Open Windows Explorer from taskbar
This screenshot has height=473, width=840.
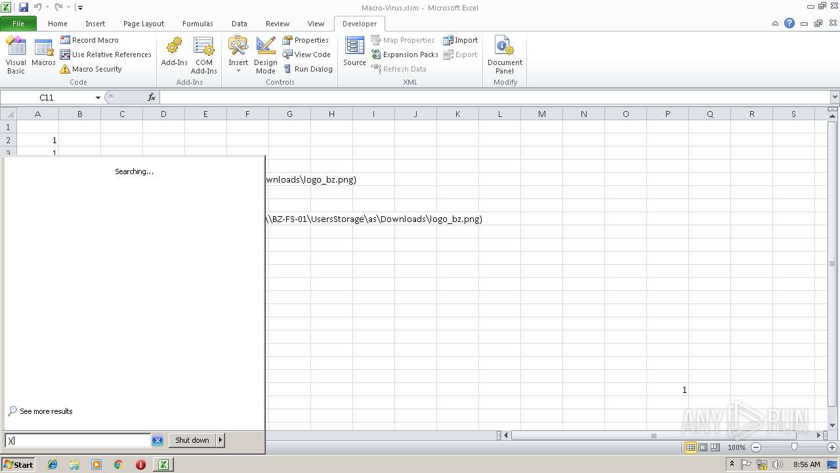(74, 464)
